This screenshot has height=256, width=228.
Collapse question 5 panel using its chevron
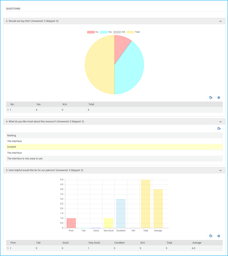coord(220,170)
